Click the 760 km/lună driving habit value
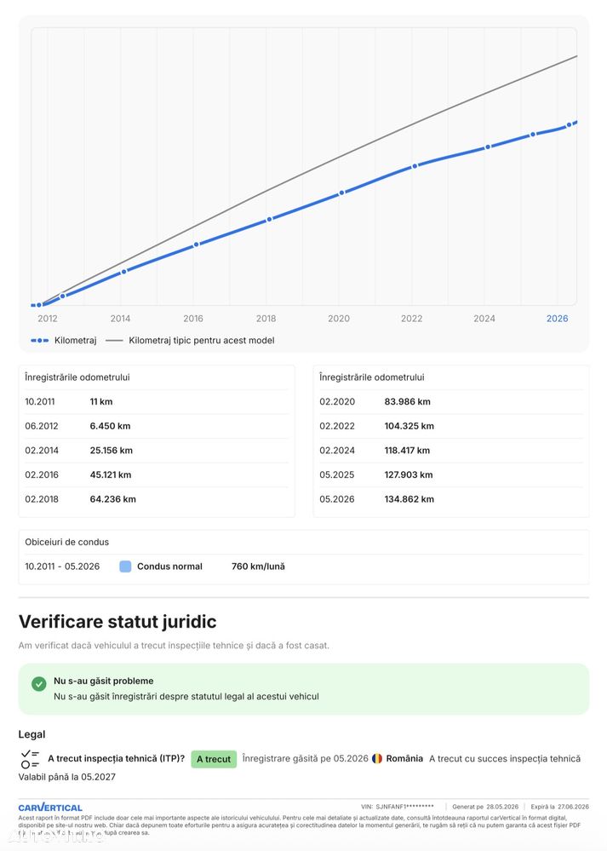Viewport: 607px width, 851px height. [258, 566]
